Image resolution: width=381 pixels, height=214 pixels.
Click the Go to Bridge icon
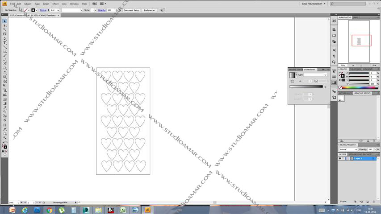(95, 4)
